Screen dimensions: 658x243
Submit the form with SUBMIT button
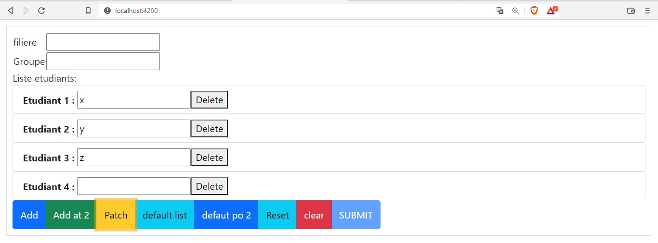[355, 215]
